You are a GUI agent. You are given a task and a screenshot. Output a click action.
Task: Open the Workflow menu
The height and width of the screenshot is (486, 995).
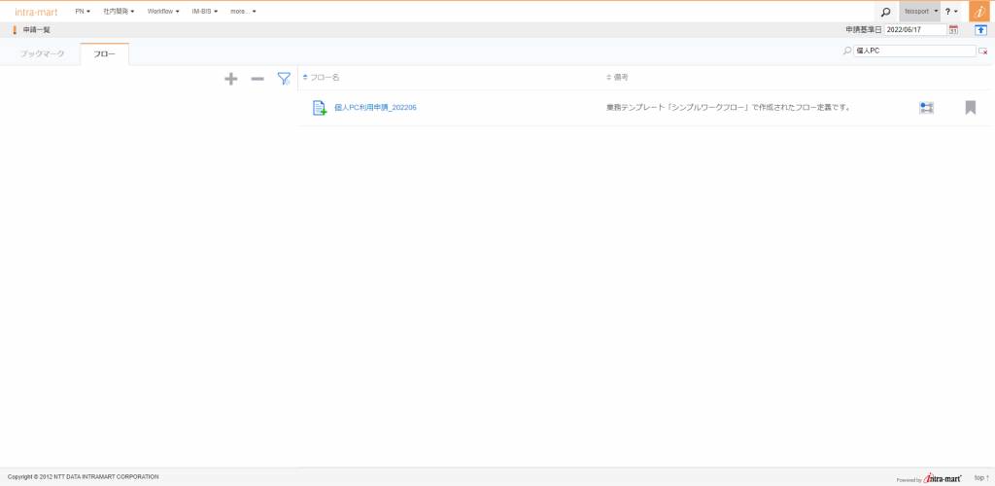163,12
